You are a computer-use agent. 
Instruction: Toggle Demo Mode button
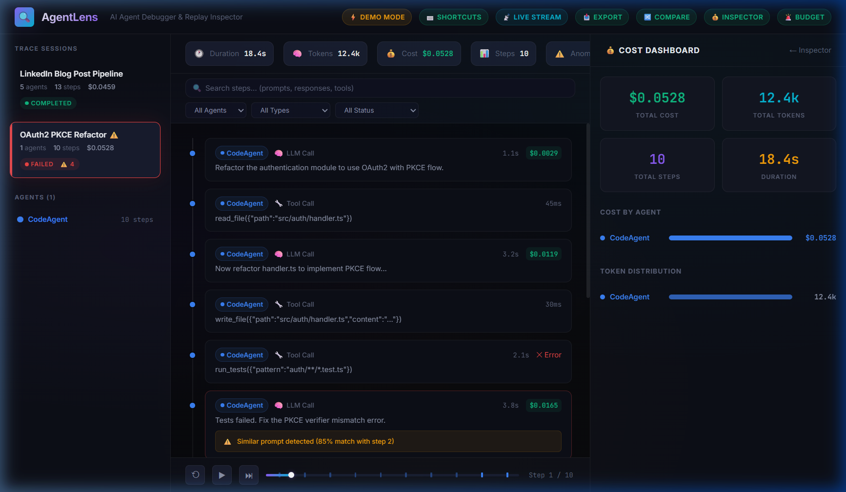(377, 17)
